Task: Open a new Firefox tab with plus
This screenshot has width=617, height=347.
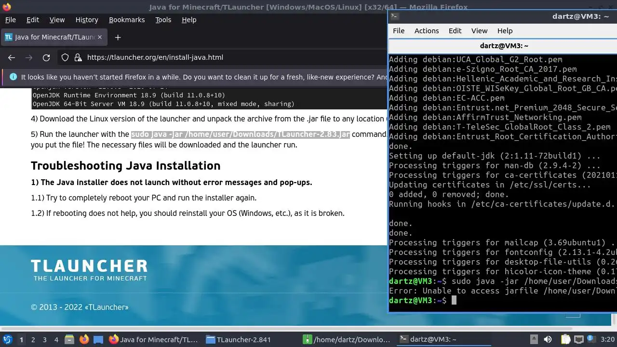Action: [x=118, y=37]
